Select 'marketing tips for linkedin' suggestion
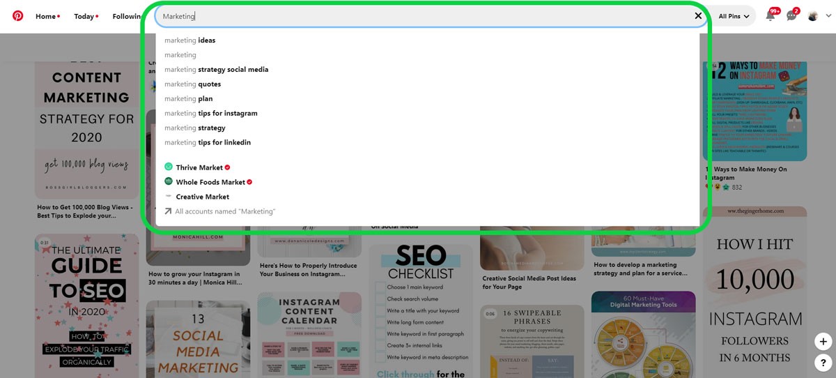The height and width of the screenshot is (378, 836). pos(208,143)
